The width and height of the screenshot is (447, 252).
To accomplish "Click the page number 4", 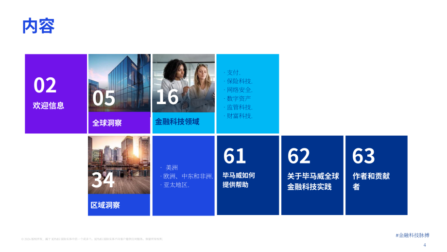I will (x=425, y=245).
